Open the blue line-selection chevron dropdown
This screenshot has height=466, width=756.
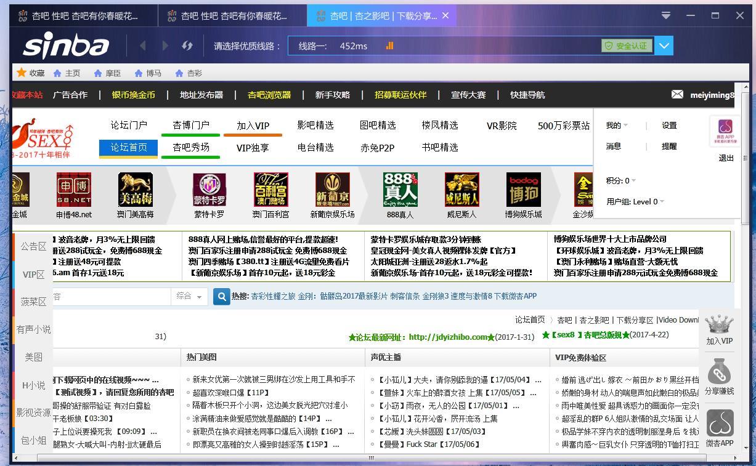point(664,46)
